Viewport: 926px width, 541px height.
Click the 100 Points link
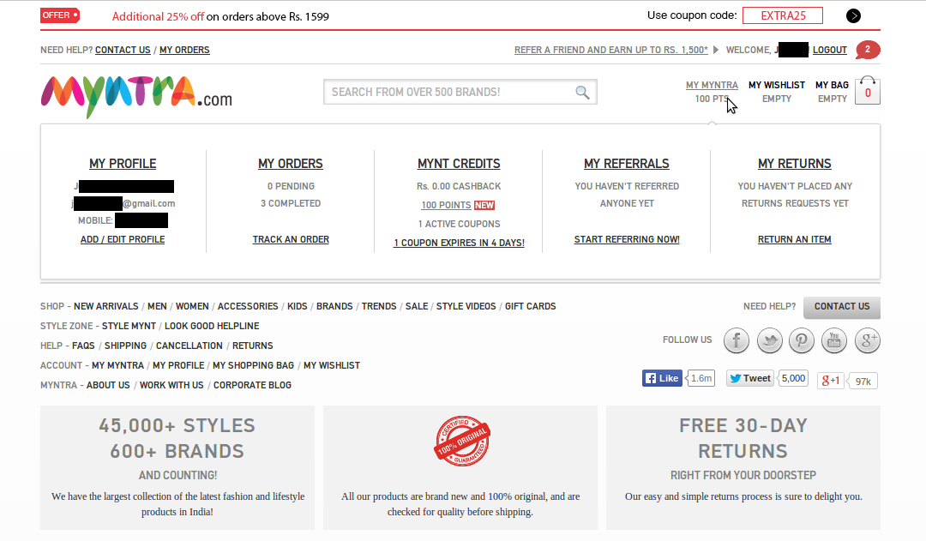[446, 205]
